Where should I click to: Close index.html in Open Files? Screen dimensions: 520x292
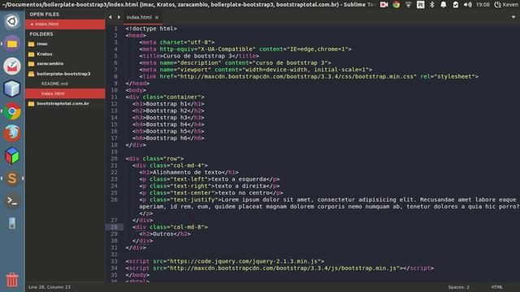click(x=32, y=24)
